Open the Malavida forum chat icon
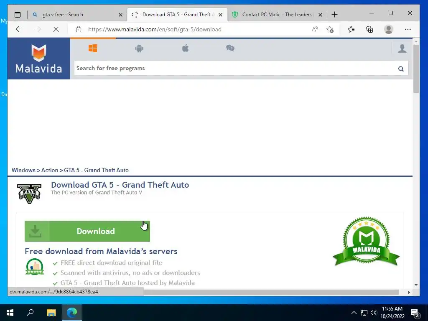Screen dimensions: 428x321 point(230,48)
